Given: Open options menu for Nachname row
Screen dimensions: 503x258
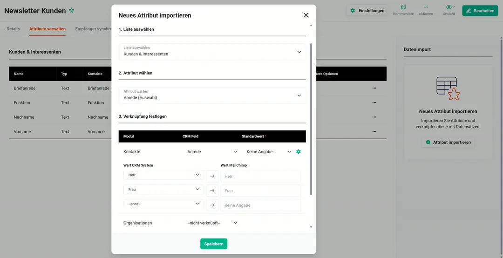Looking at the screenshot, I should 374,117.
